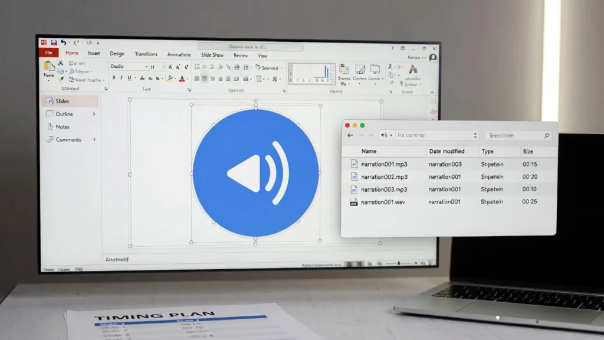Select Slides in the left pane
The image size is (604, 340).
pyautogui.click(x=70, y=101)
